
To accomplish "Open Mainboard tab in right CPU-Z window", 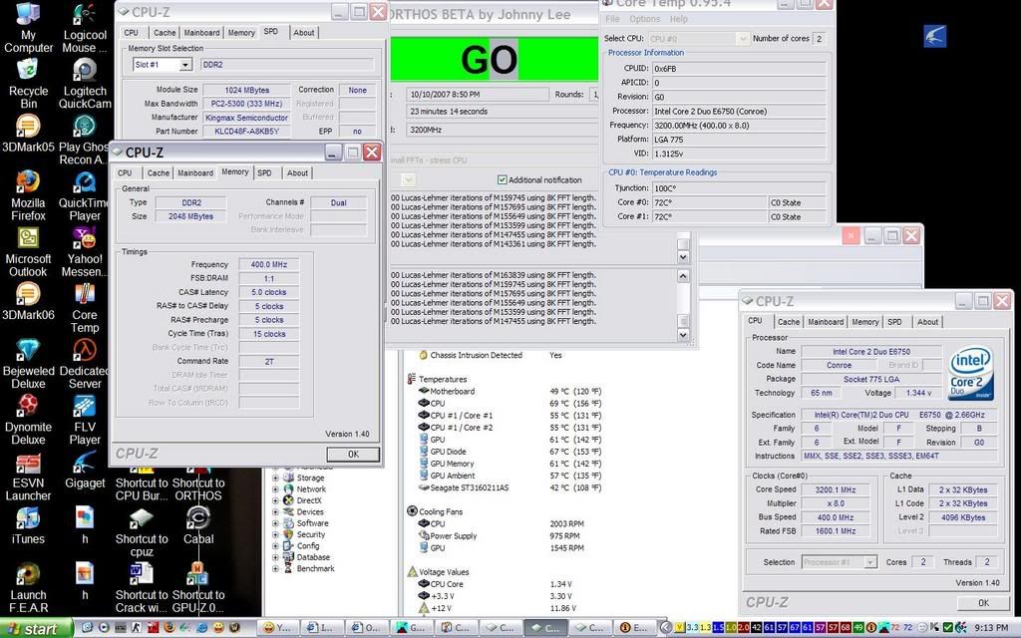I will pyautogui.click(x=826, y=322).
